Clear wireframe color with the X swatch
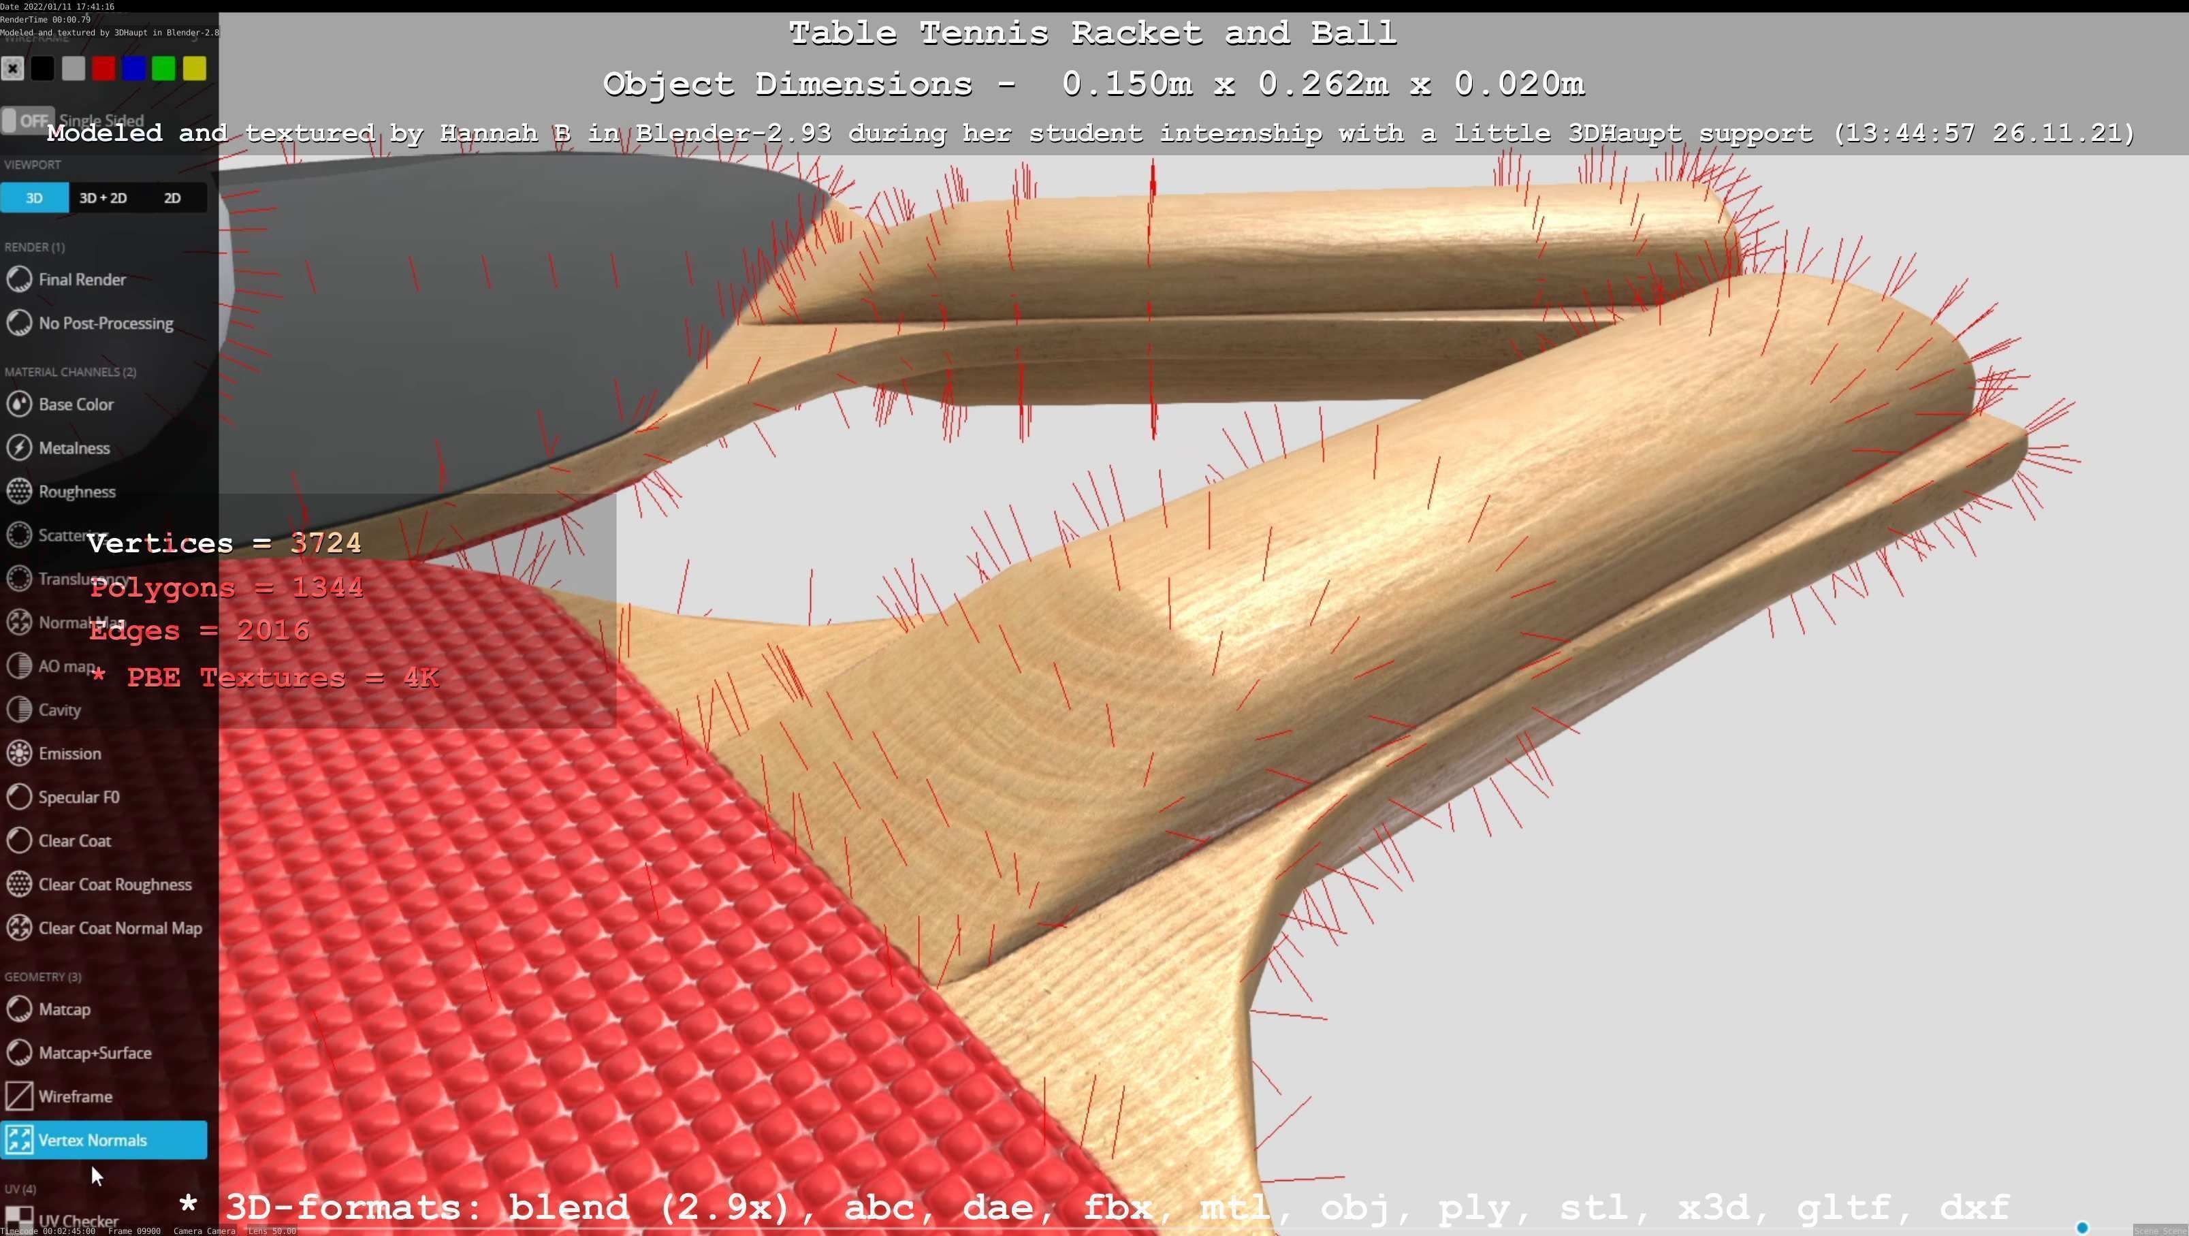The height and width of the screenshot is (1236, 2189). coord(13,69)
